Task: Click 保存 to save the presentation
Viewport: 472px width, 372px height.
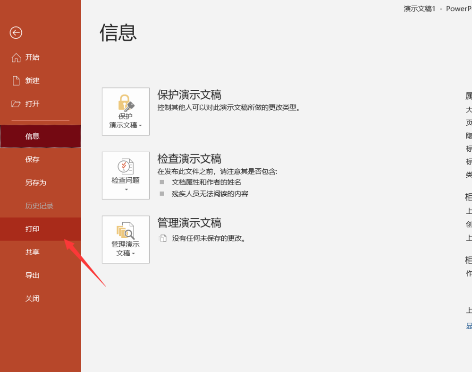Action: tap(32, 159)
